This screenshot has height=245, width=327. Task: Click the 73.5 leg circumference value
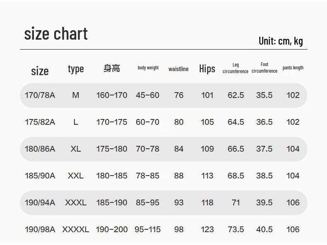pyautogui.click(x=236, y=230)
